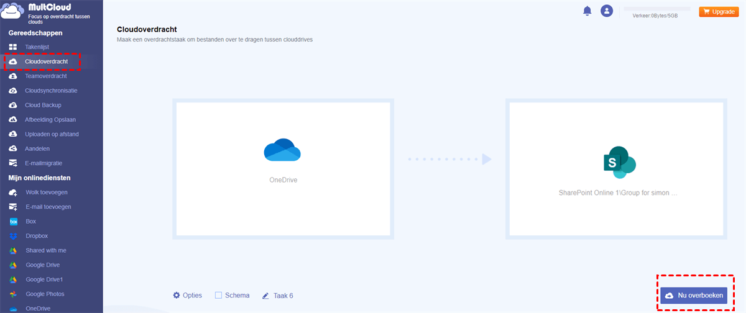Viewport: 746px width, 313px height.
Task: Select E-mail toevoegen link
Action: [x=48, y=207]
